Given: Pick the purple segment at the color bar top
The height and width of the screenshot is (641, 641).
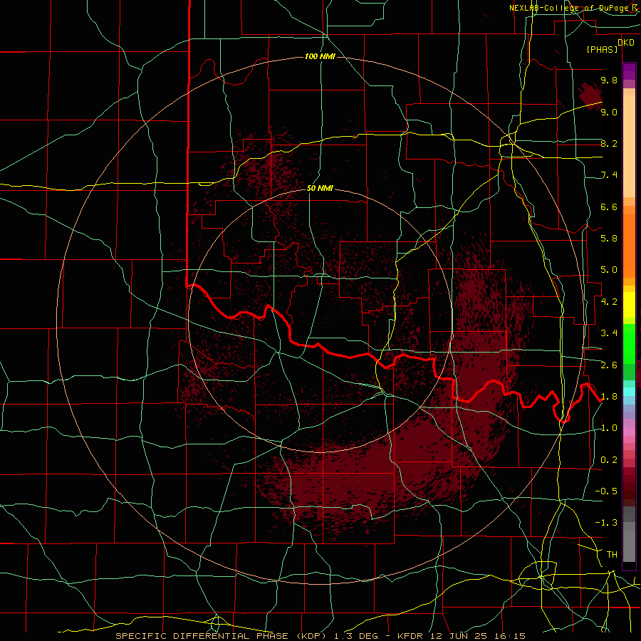Looking at the screenshot, I should coord(629,71).
